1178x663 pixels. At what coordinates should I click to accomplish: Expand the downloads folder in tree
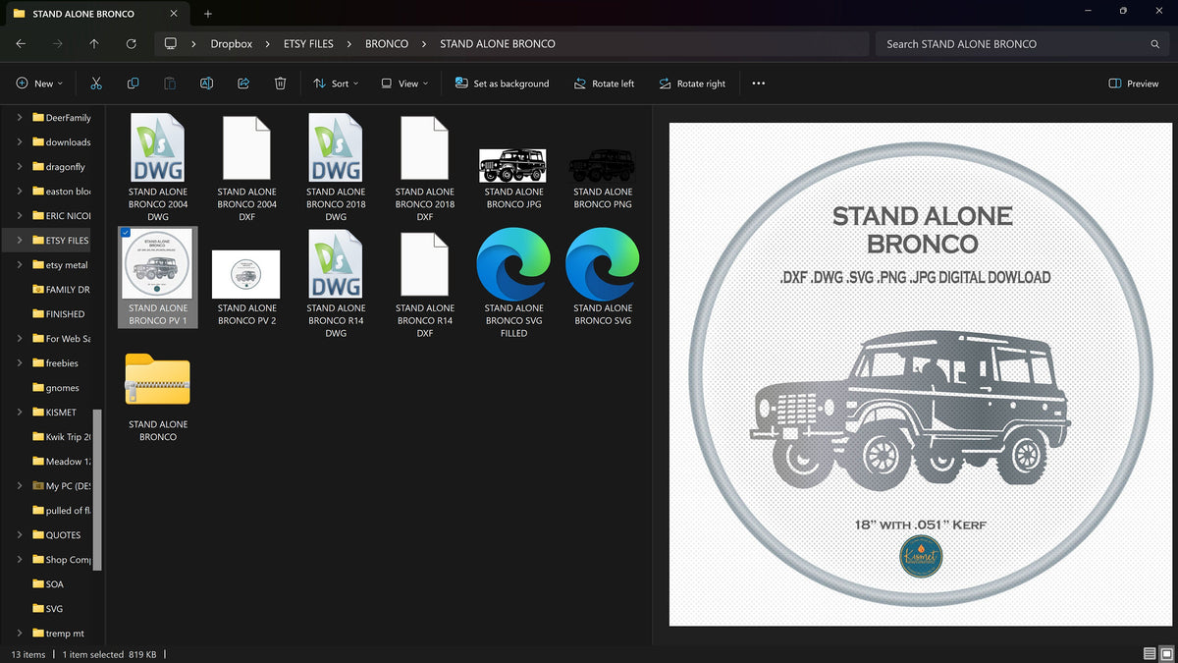tap(20, 141)
